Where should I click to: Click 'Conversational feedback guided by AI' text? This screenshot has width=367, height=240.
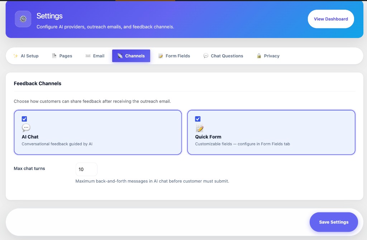(x=57, y=144)
